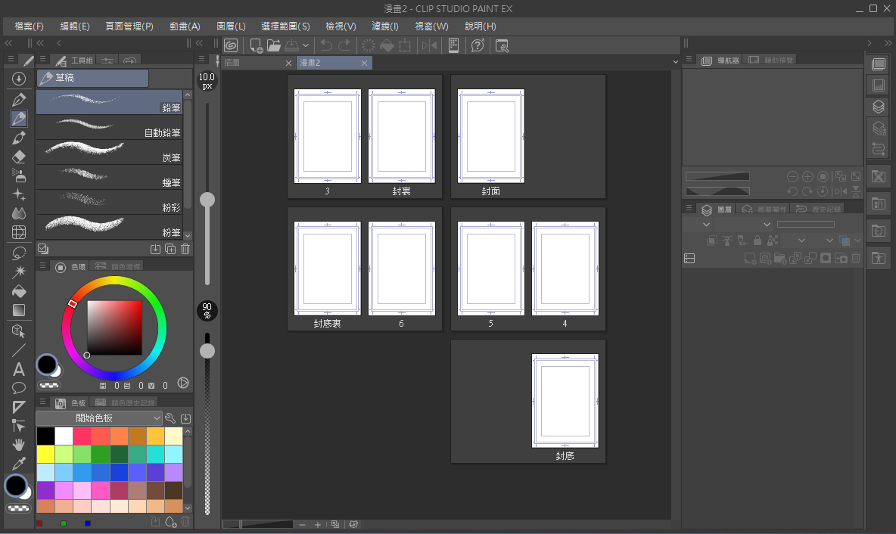The image size is (896, 534).
Task: Click the new file toolbar icon
Action: [x=256, y=45]
